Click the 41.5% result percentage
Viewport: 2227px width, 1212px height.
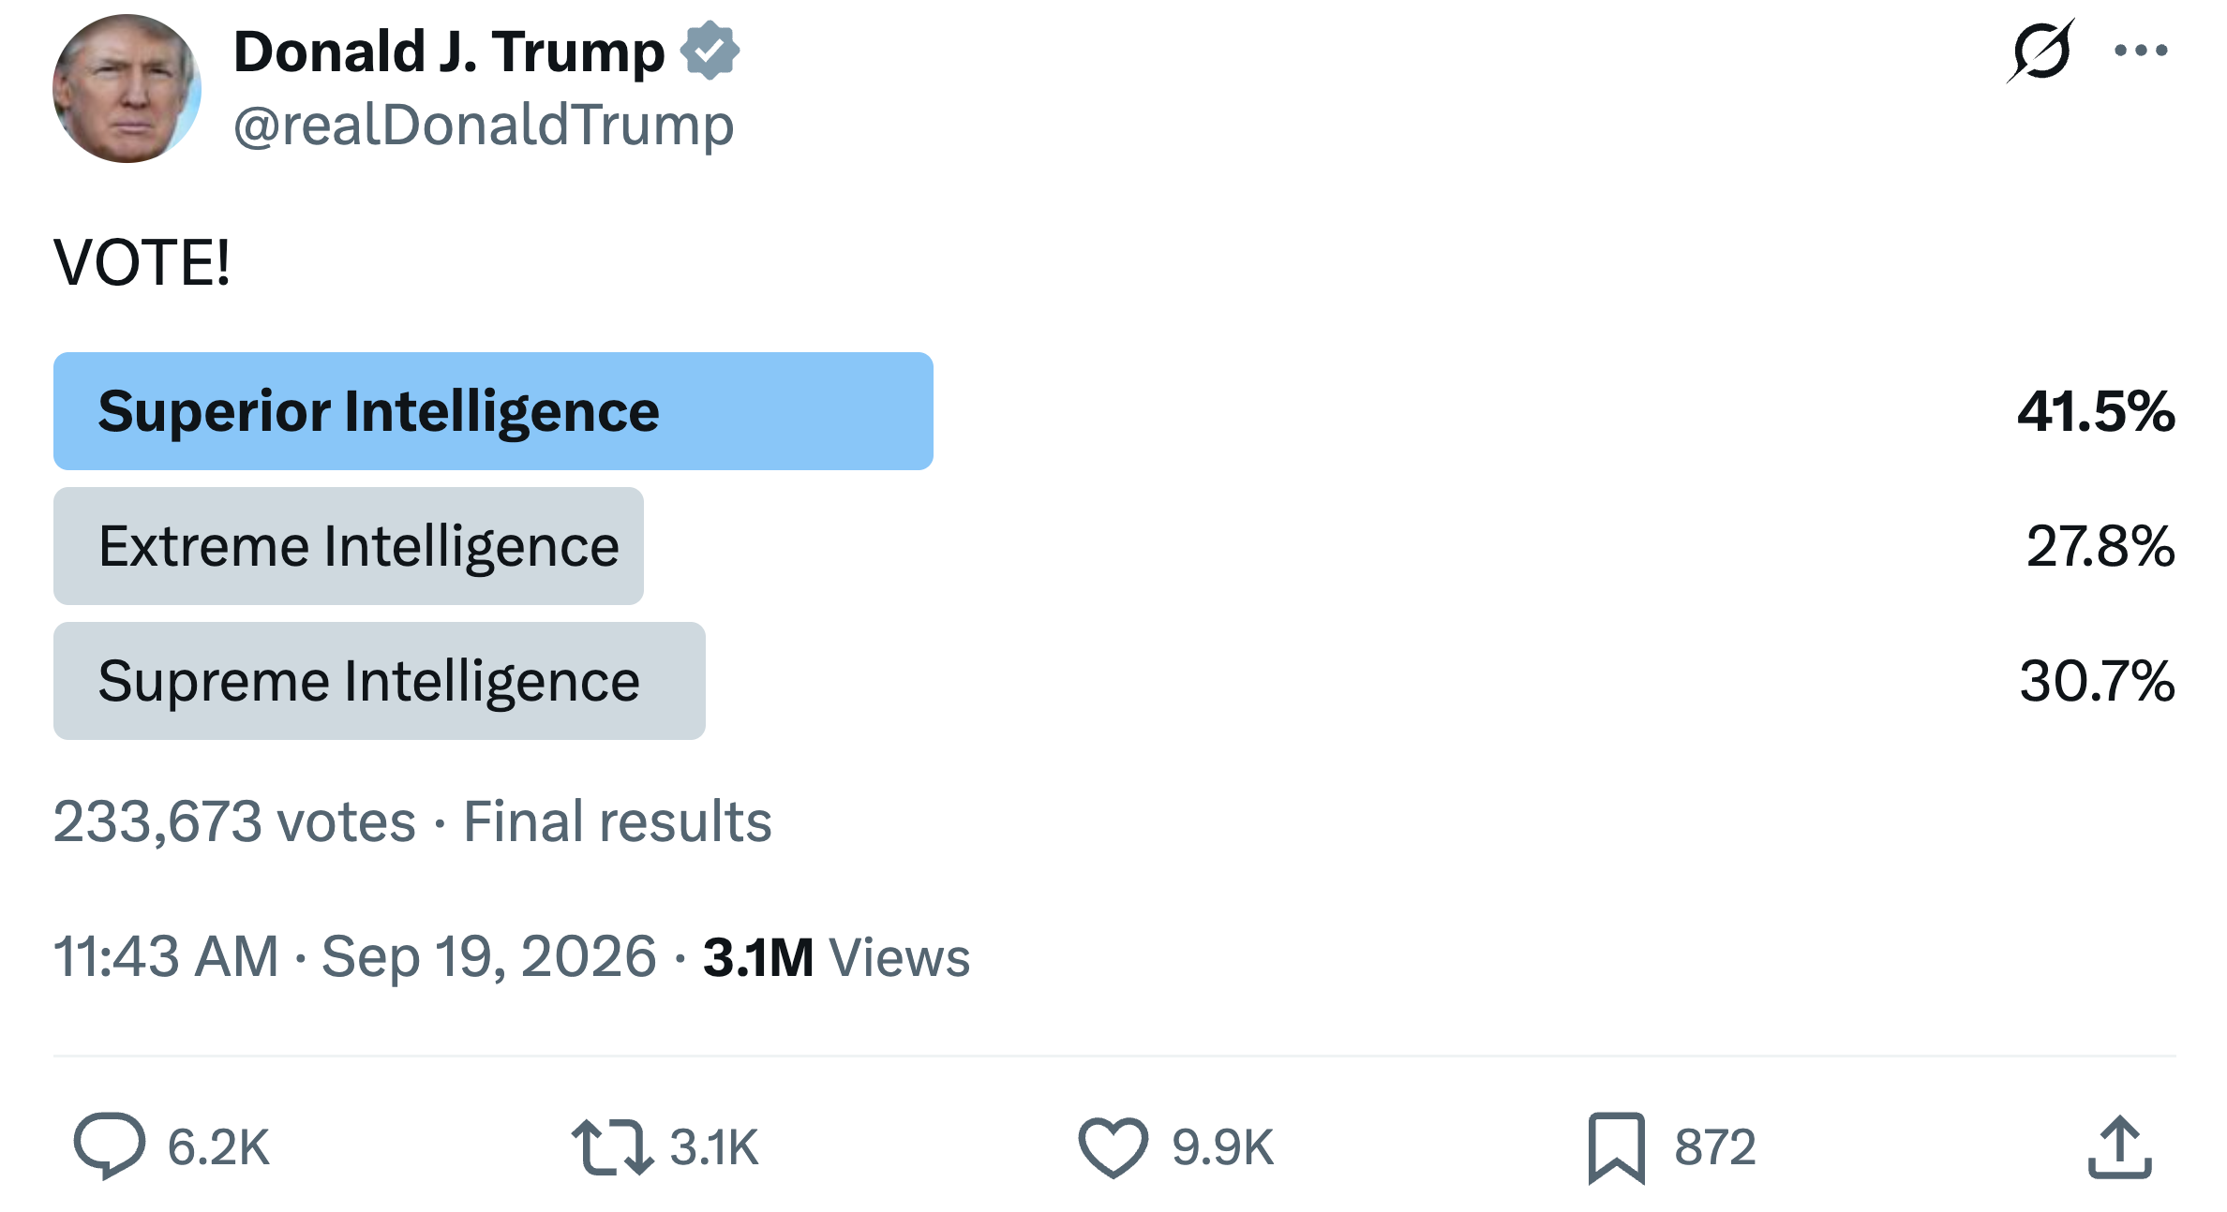[x=2096, y=411]
